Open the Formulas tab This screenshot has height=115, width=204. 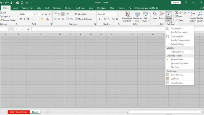click(x=57, y=8)
